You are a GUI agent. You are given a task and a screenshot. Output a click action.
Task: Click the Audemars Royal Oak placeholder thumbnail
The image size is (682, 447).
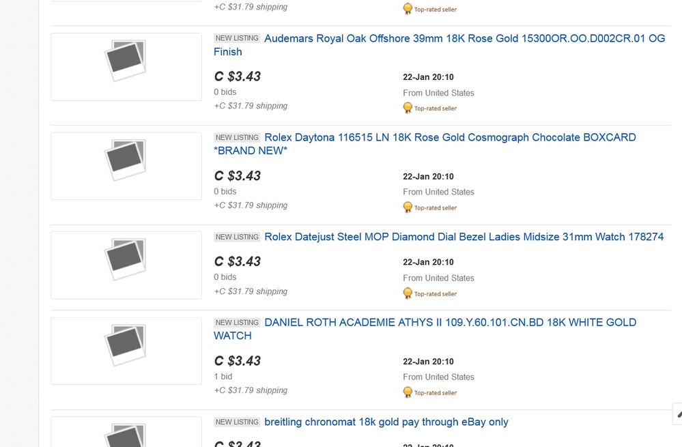tap(126, 67)
